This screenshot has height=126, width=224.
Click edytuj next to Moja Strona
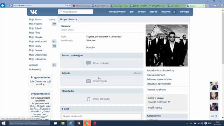(52, 20)
